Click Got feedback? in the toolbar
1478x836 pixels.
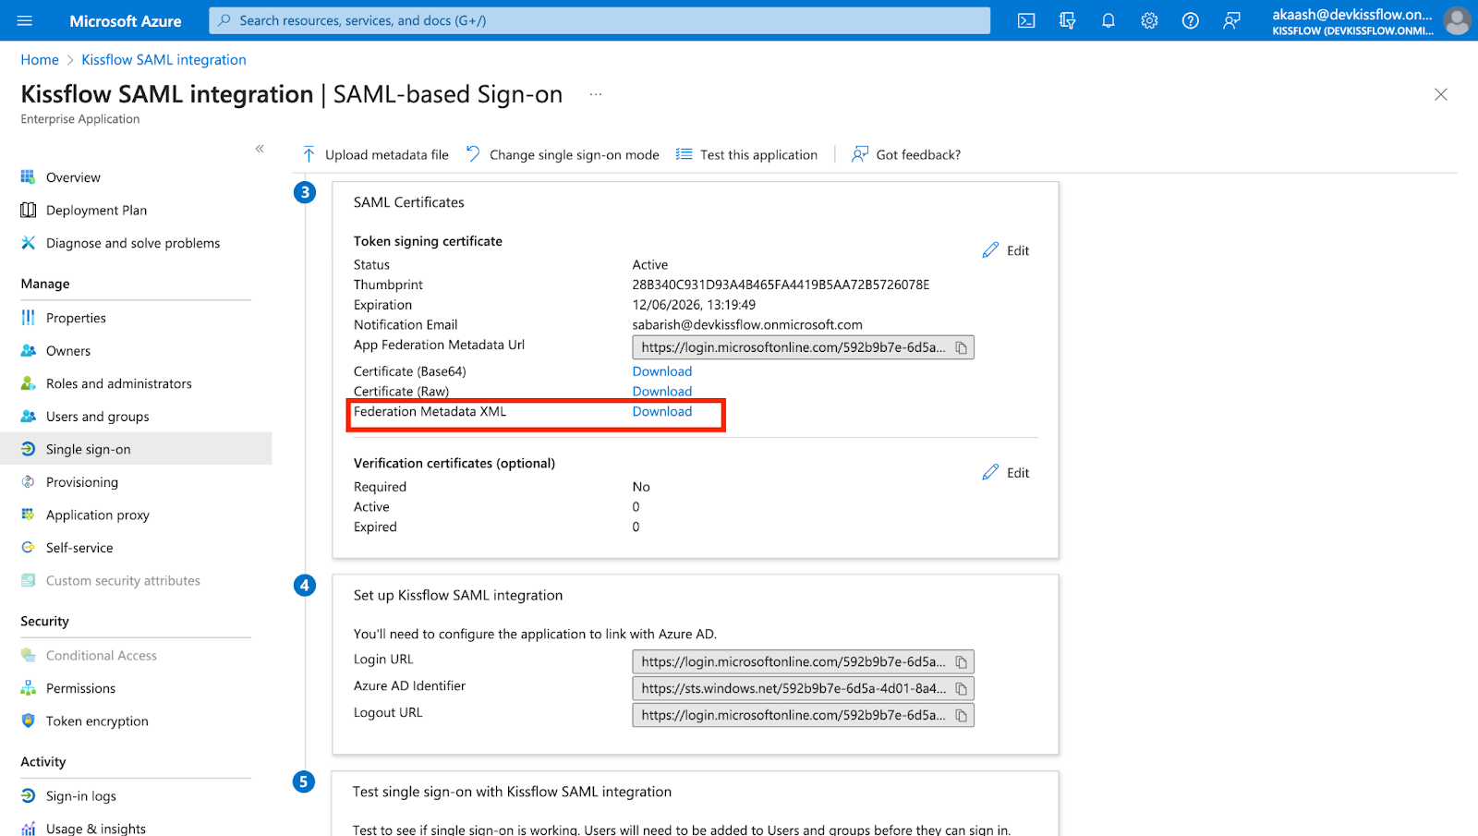tap(906, 154)
